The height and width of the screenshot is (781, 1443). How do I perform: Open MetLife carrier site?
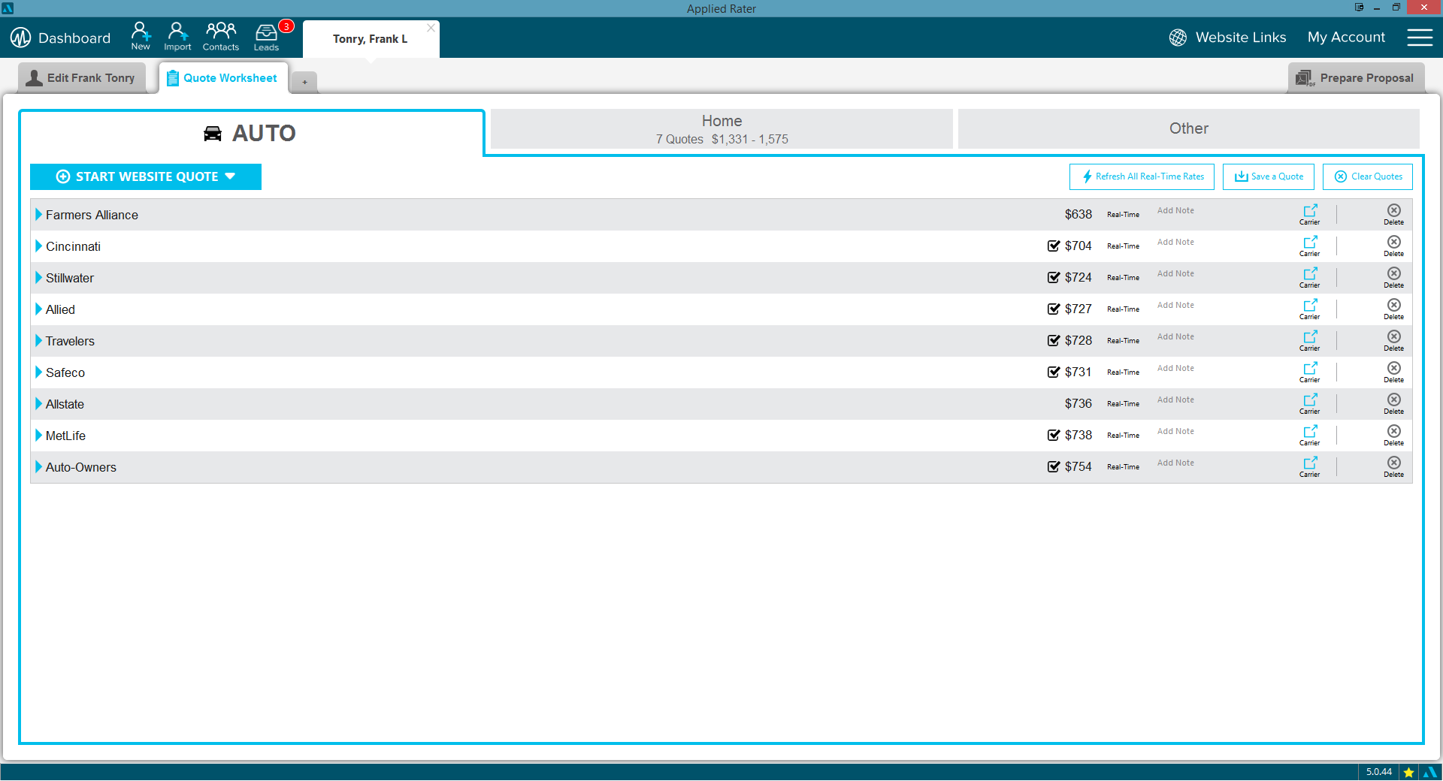point(1310,435)
